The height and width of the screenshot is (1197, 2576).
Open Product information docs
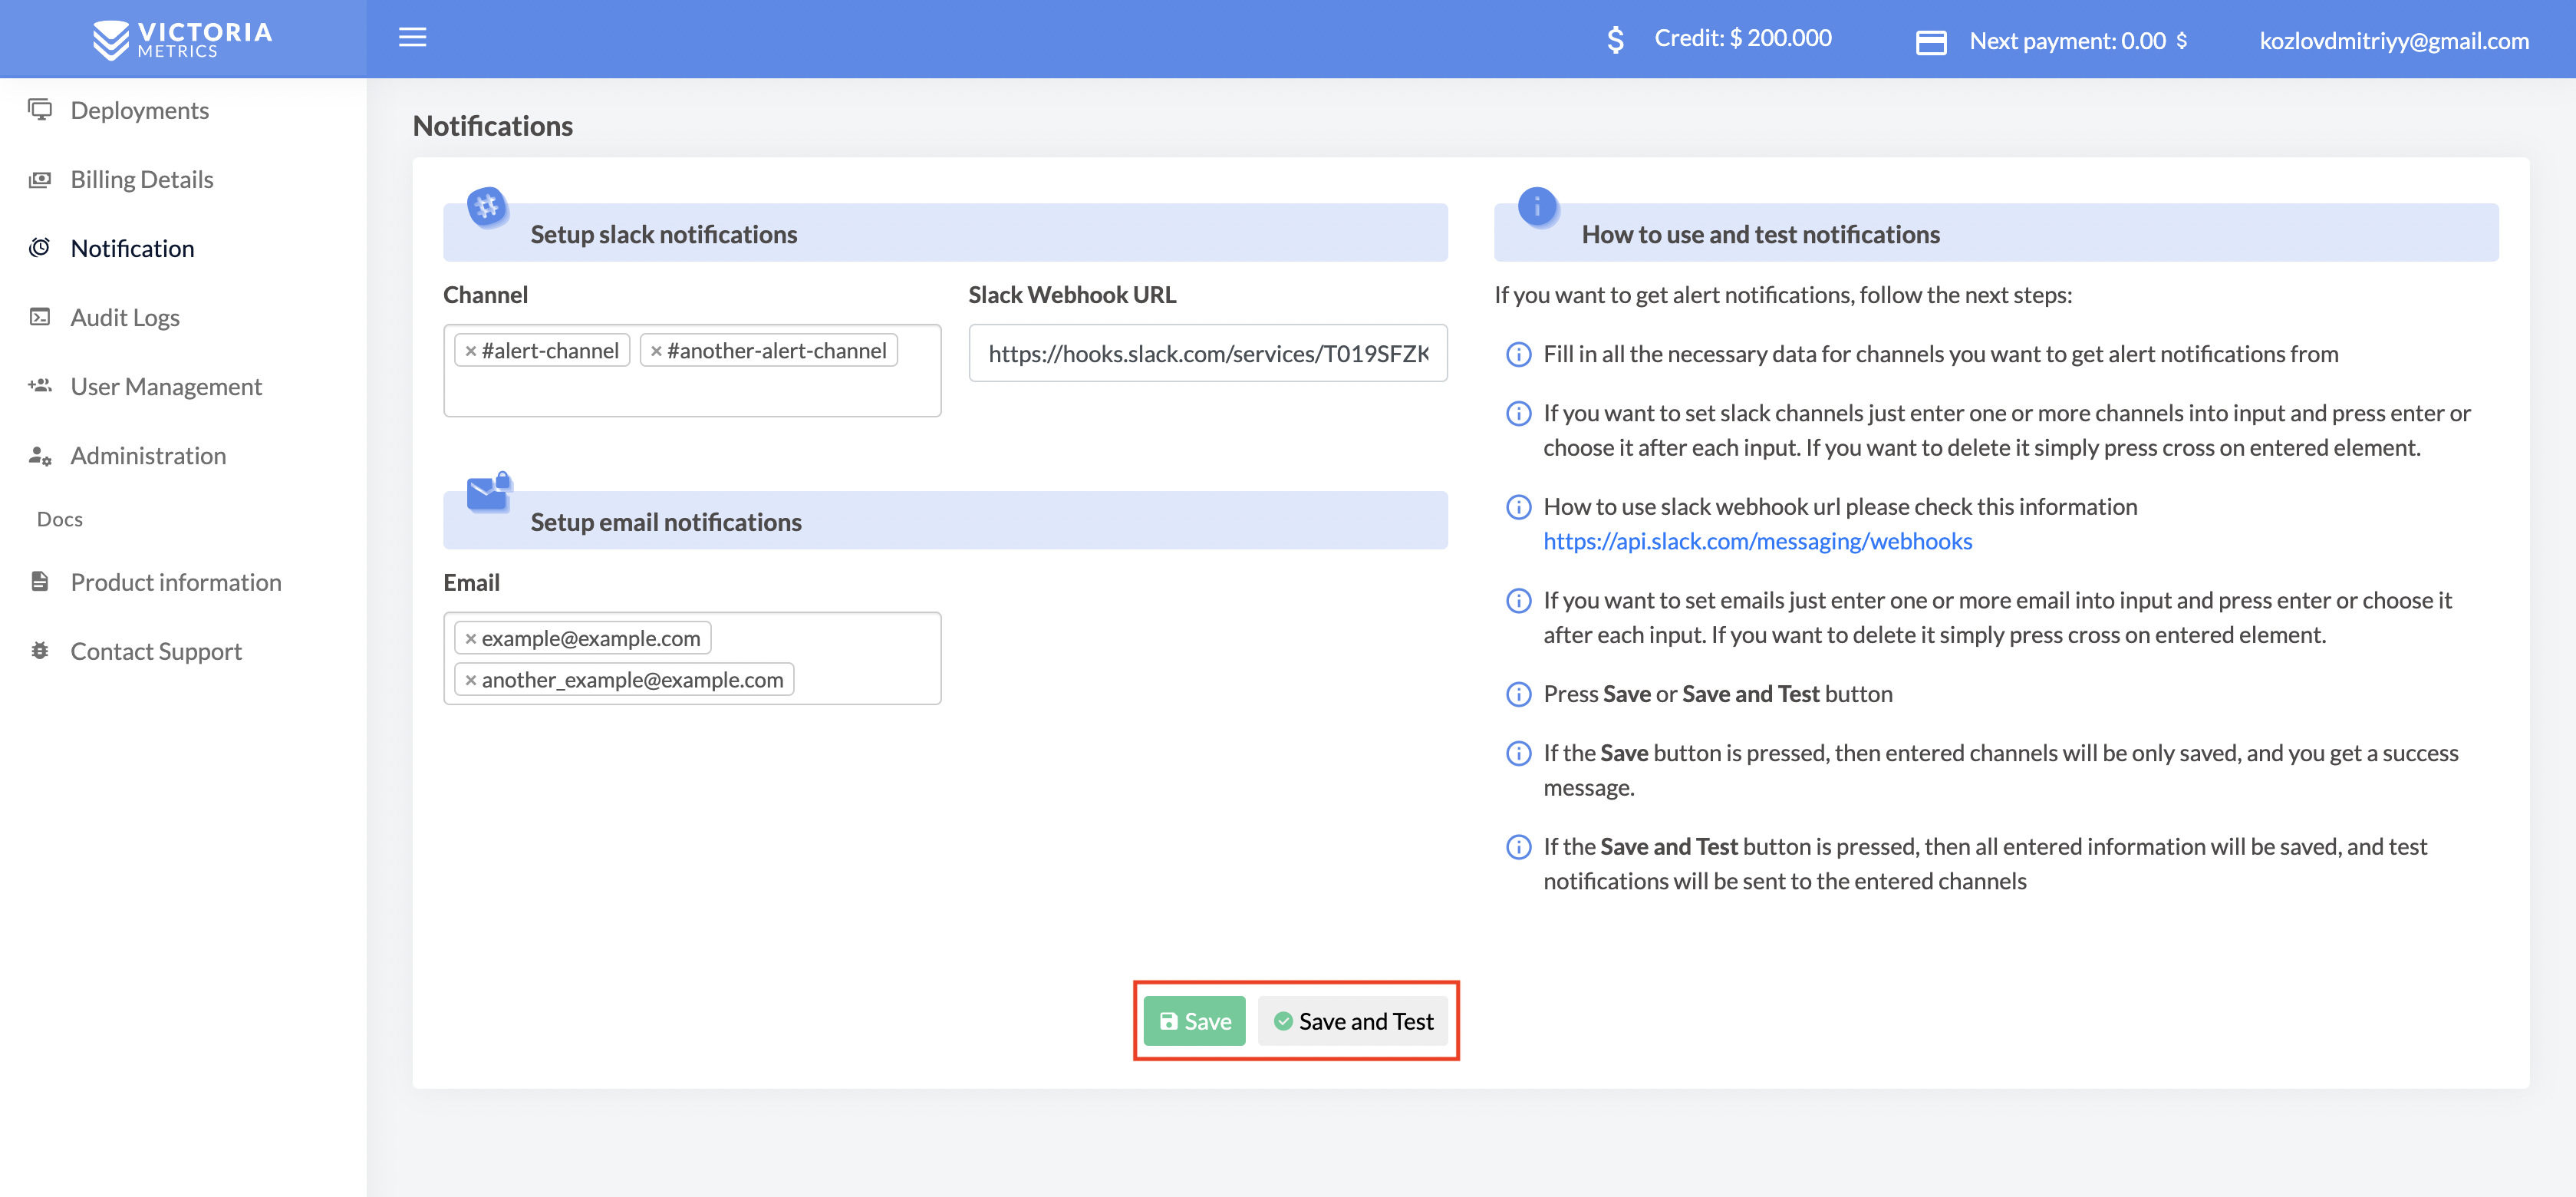click(x=176, y=582)
